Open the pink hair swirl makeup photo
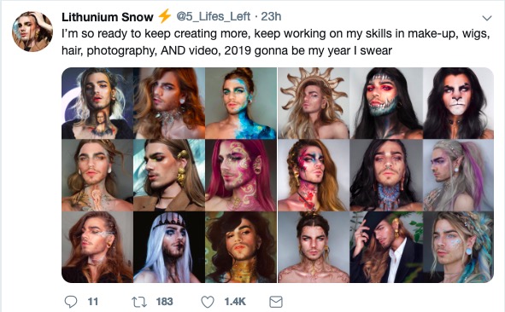Image resolution: width=505 pixels, height=312 pixels. tap(241, 175)
